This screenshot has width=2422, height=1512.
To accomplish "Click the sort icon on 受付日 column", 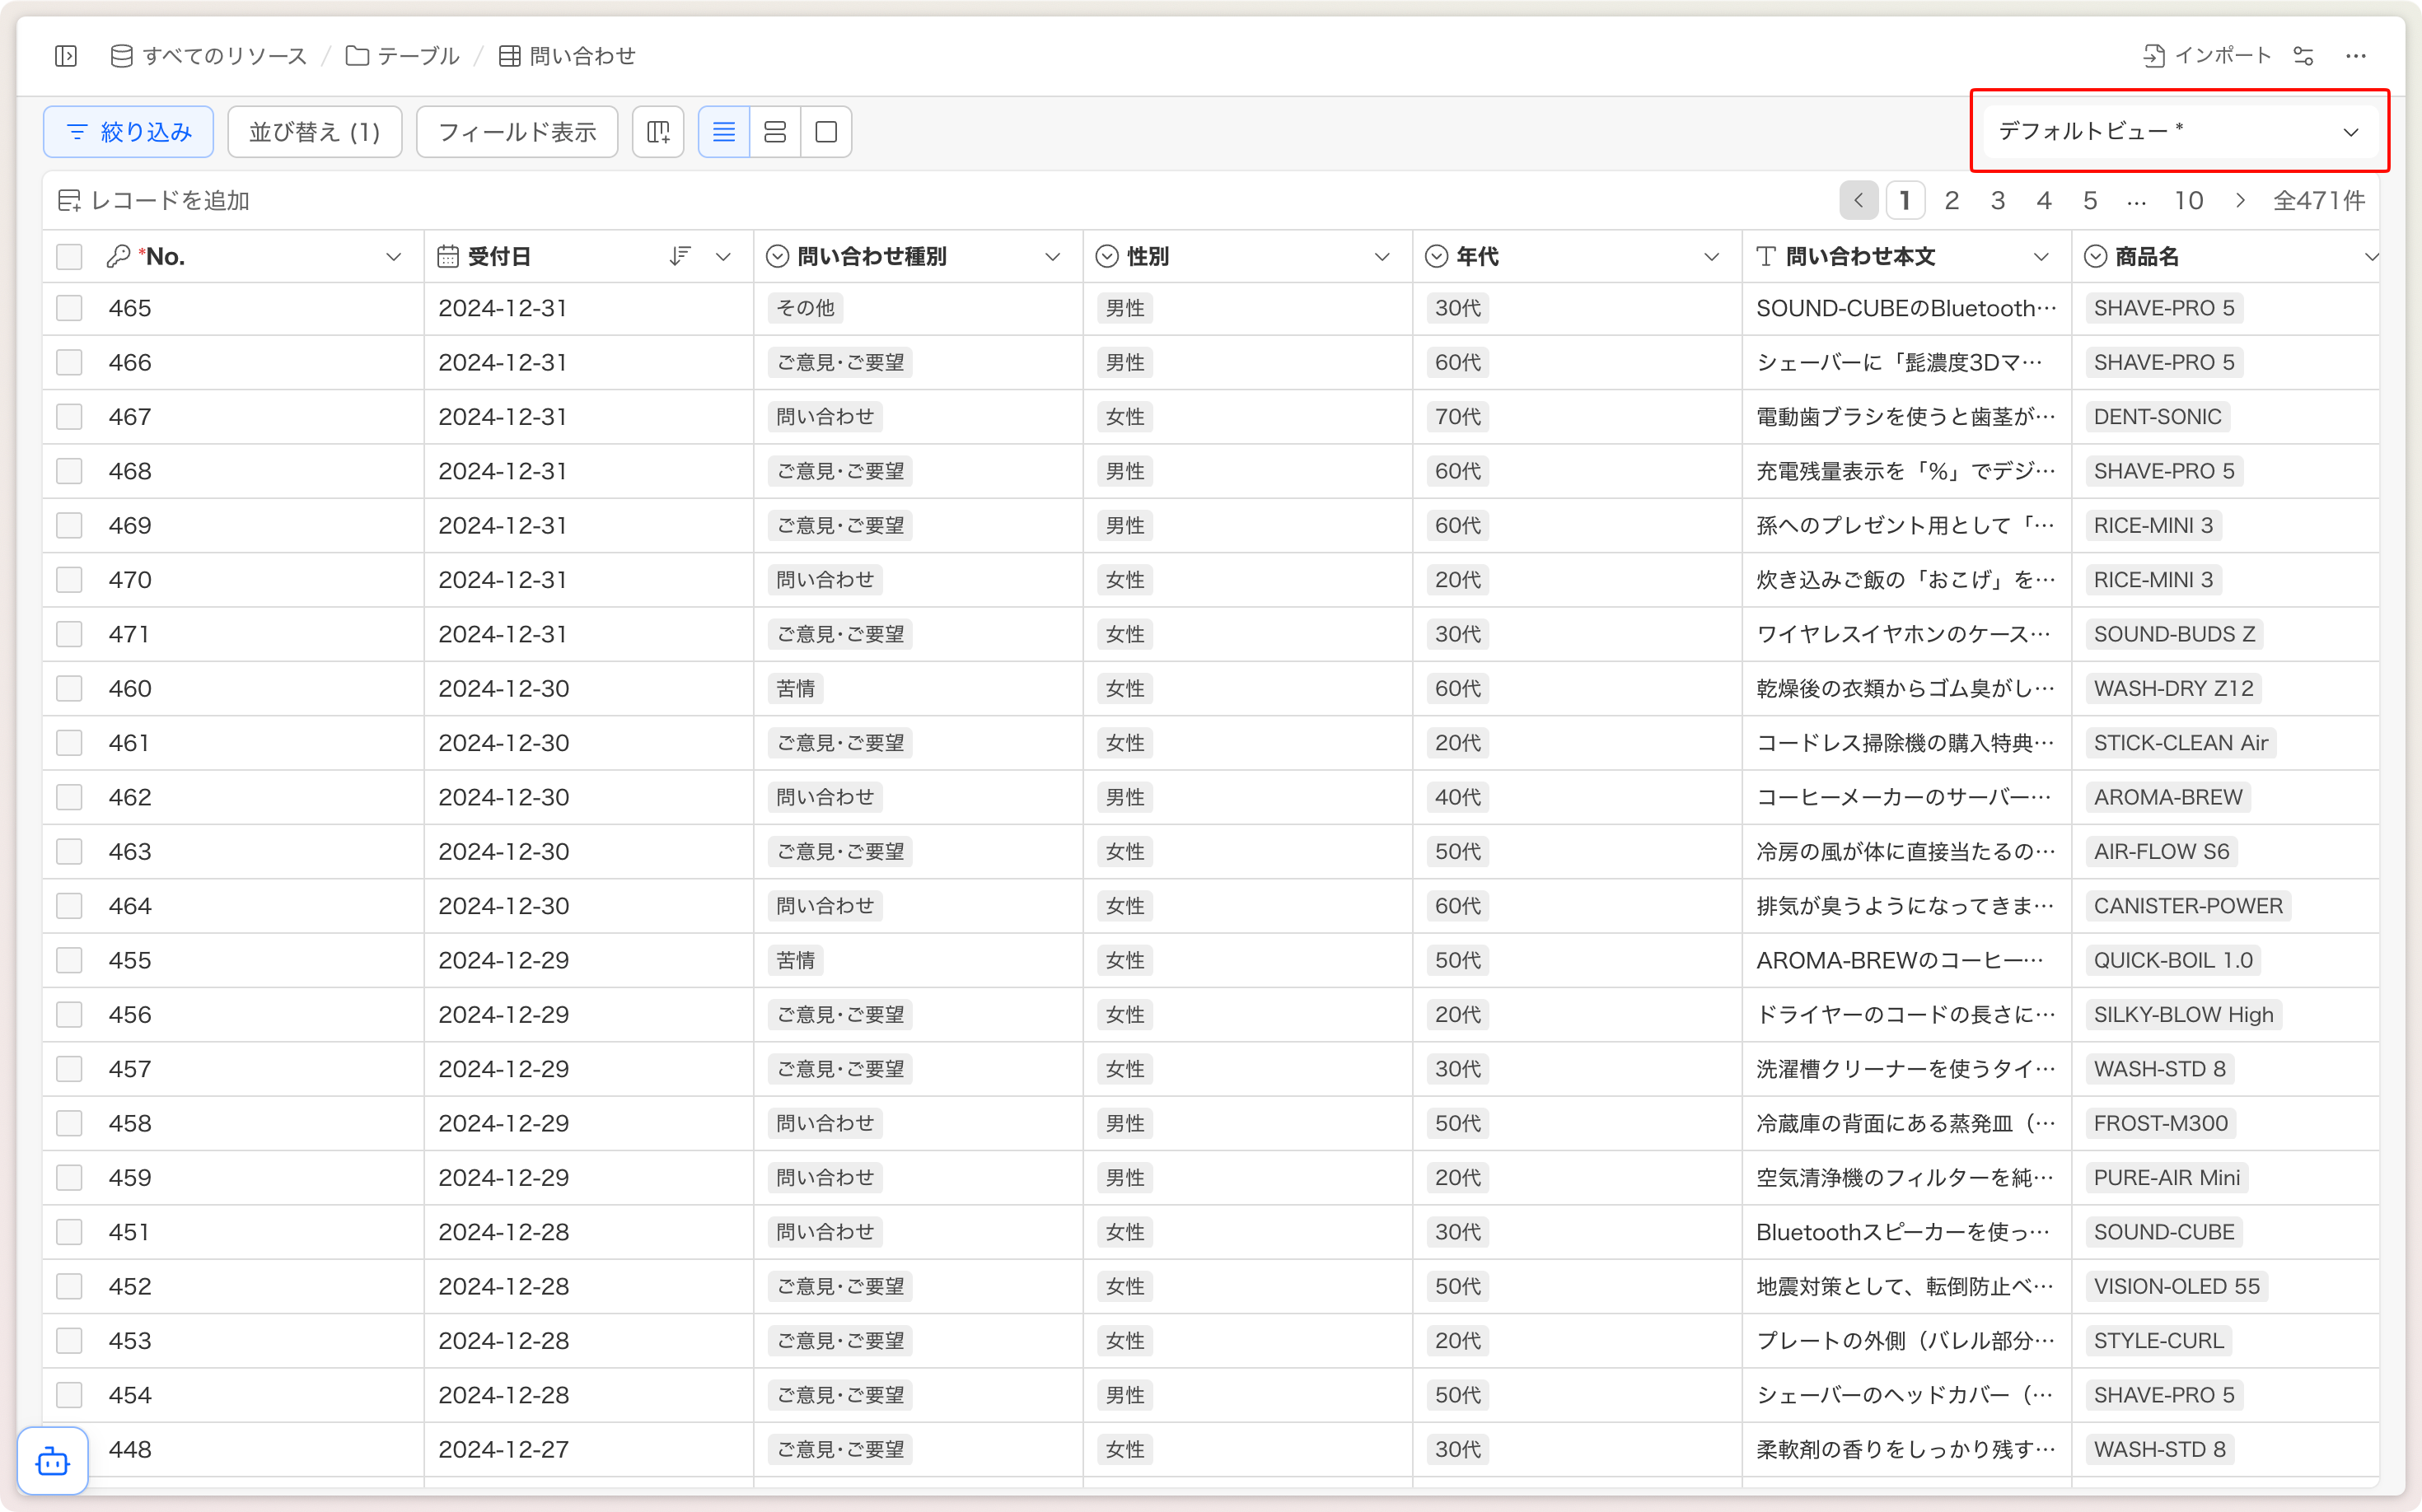I will pos(680,257).
